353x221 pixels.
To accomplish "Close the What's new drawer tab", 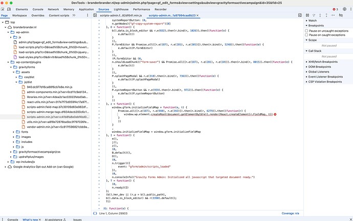I will click(x=40, y=219).
